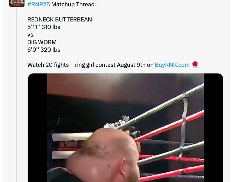Visit the BuyRNR.com link

[x=172, y=65]
